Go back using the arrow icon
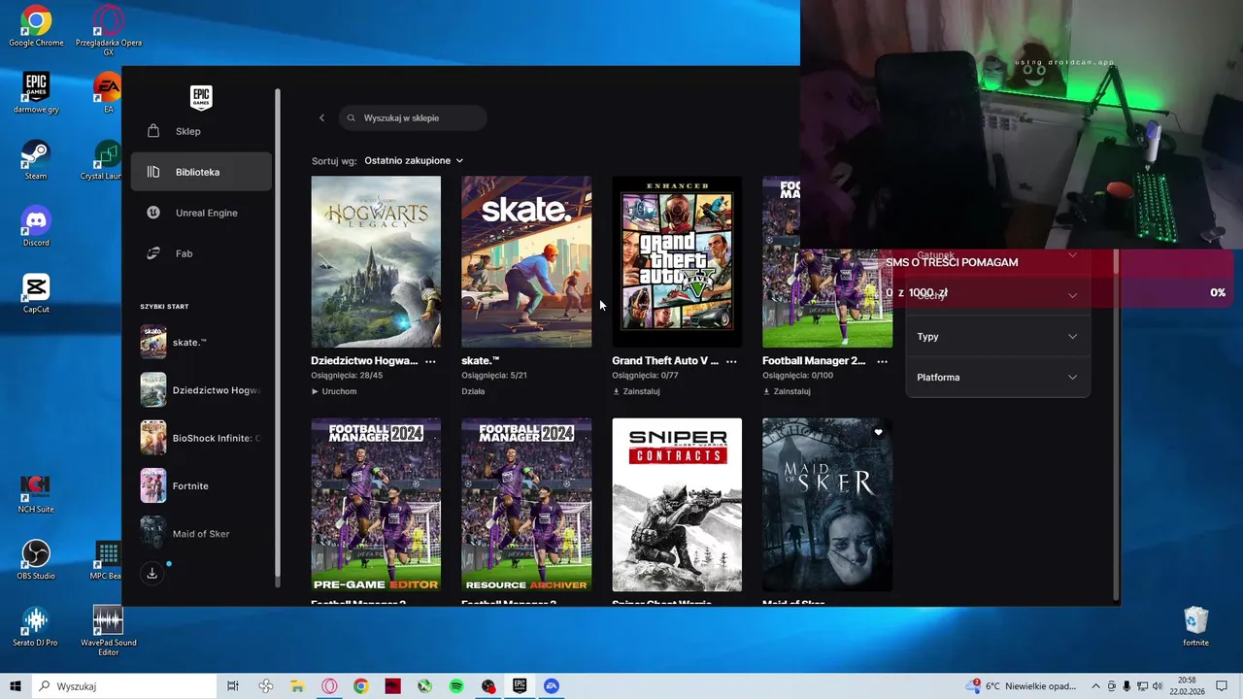Viewport: 1243px width, 699px height. [x=321, y=117]
